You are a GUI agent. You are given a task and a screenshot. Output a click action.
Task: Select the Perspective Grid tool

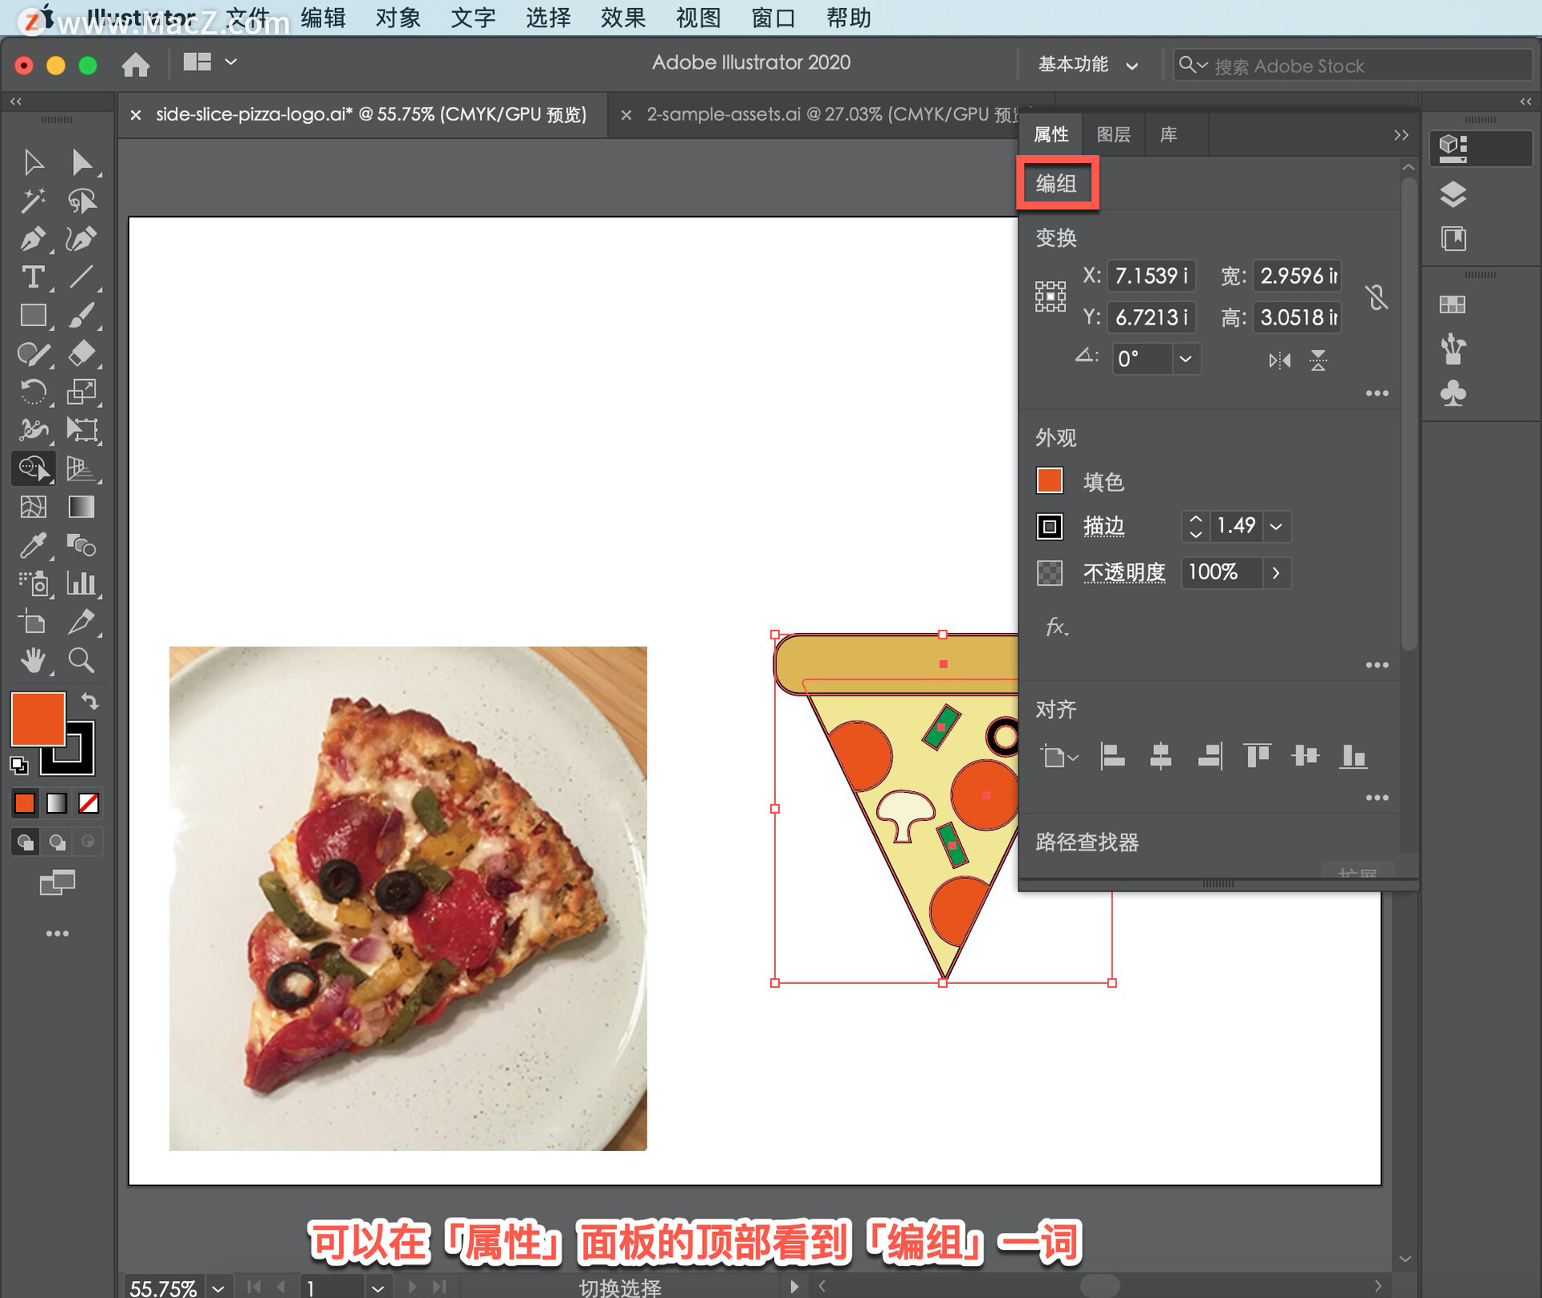(81, 468)
